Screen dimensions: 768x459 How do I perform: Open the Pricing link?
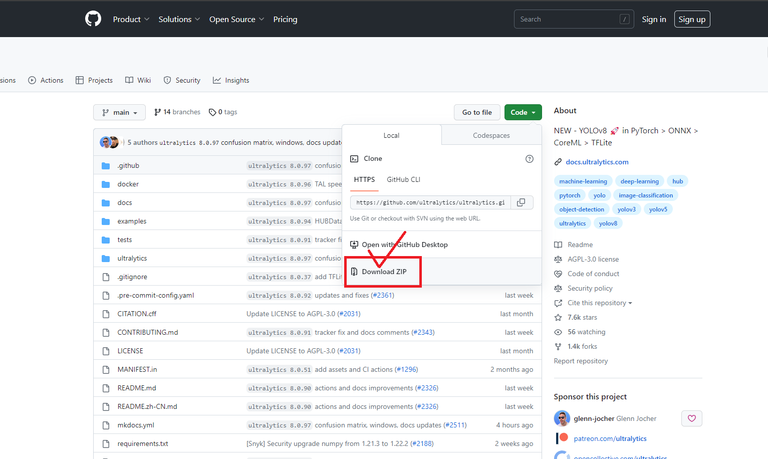pyautogui.click(x=285, y=19)
